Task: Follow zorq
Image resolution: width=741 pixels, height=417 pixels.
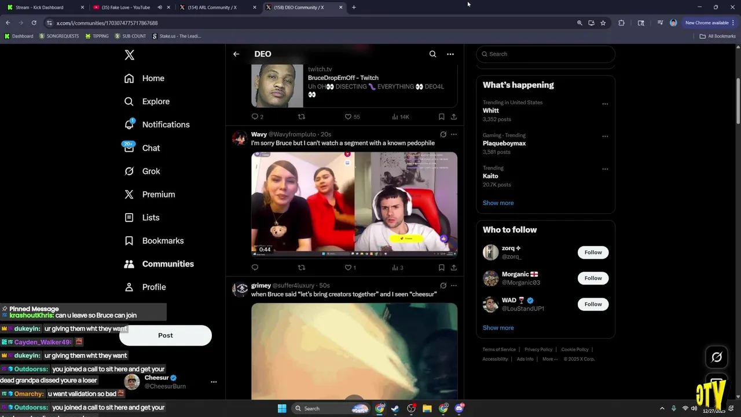Action: click(x=593, y=253)
